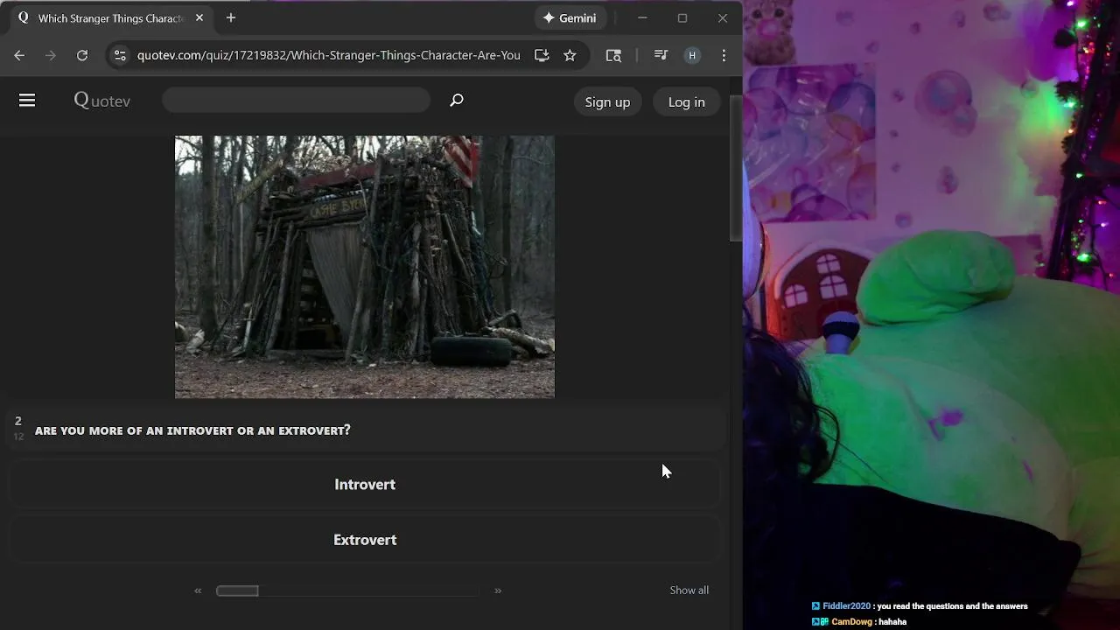Open a new browser tab
This screenshot has width=1120, height=630.
(x=231, y=17)
